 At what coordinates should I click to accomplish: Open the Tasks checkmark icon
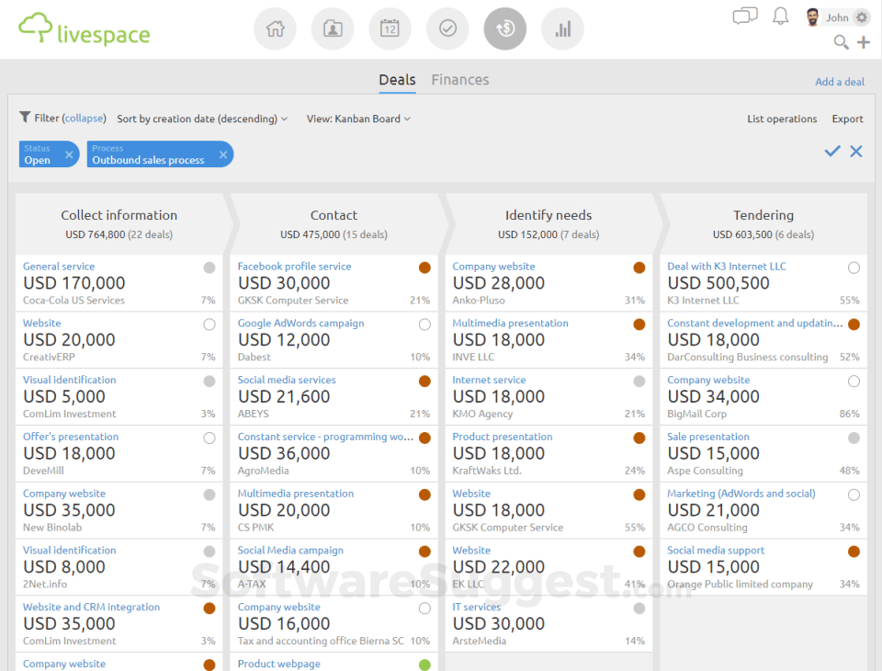(447, 28)
